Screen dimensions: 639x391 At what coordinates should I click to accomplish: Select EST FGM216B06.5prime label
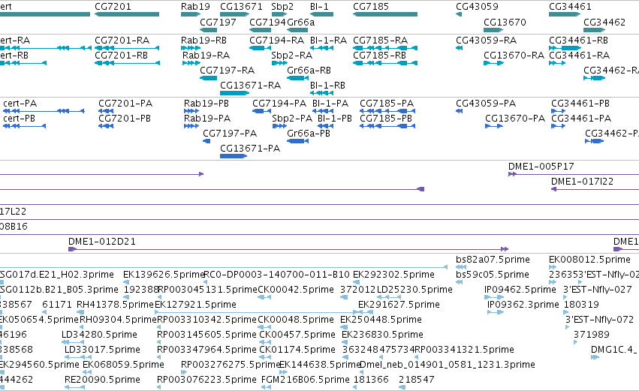pyautogui.click(x=306, y=379)
